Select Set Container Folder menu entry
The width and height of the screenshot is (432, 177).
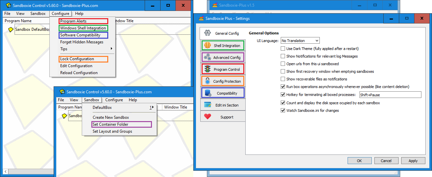111,124
